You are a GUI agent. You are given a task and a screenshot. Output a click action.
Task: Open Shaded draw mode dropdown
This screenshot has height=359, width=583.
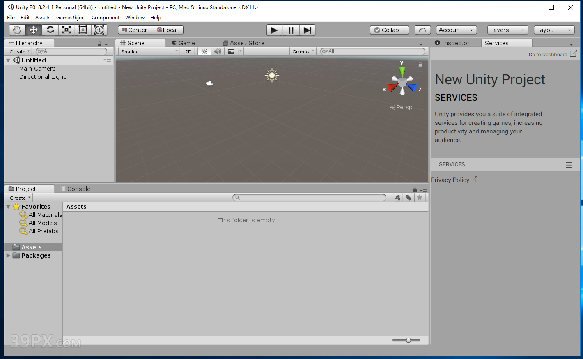pos(149,52)
